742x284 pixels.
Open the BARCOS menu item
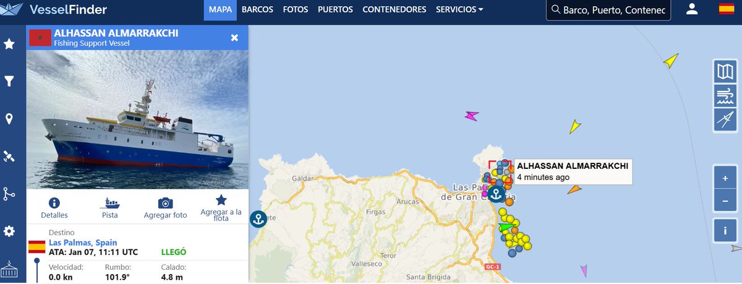[258, 9]
